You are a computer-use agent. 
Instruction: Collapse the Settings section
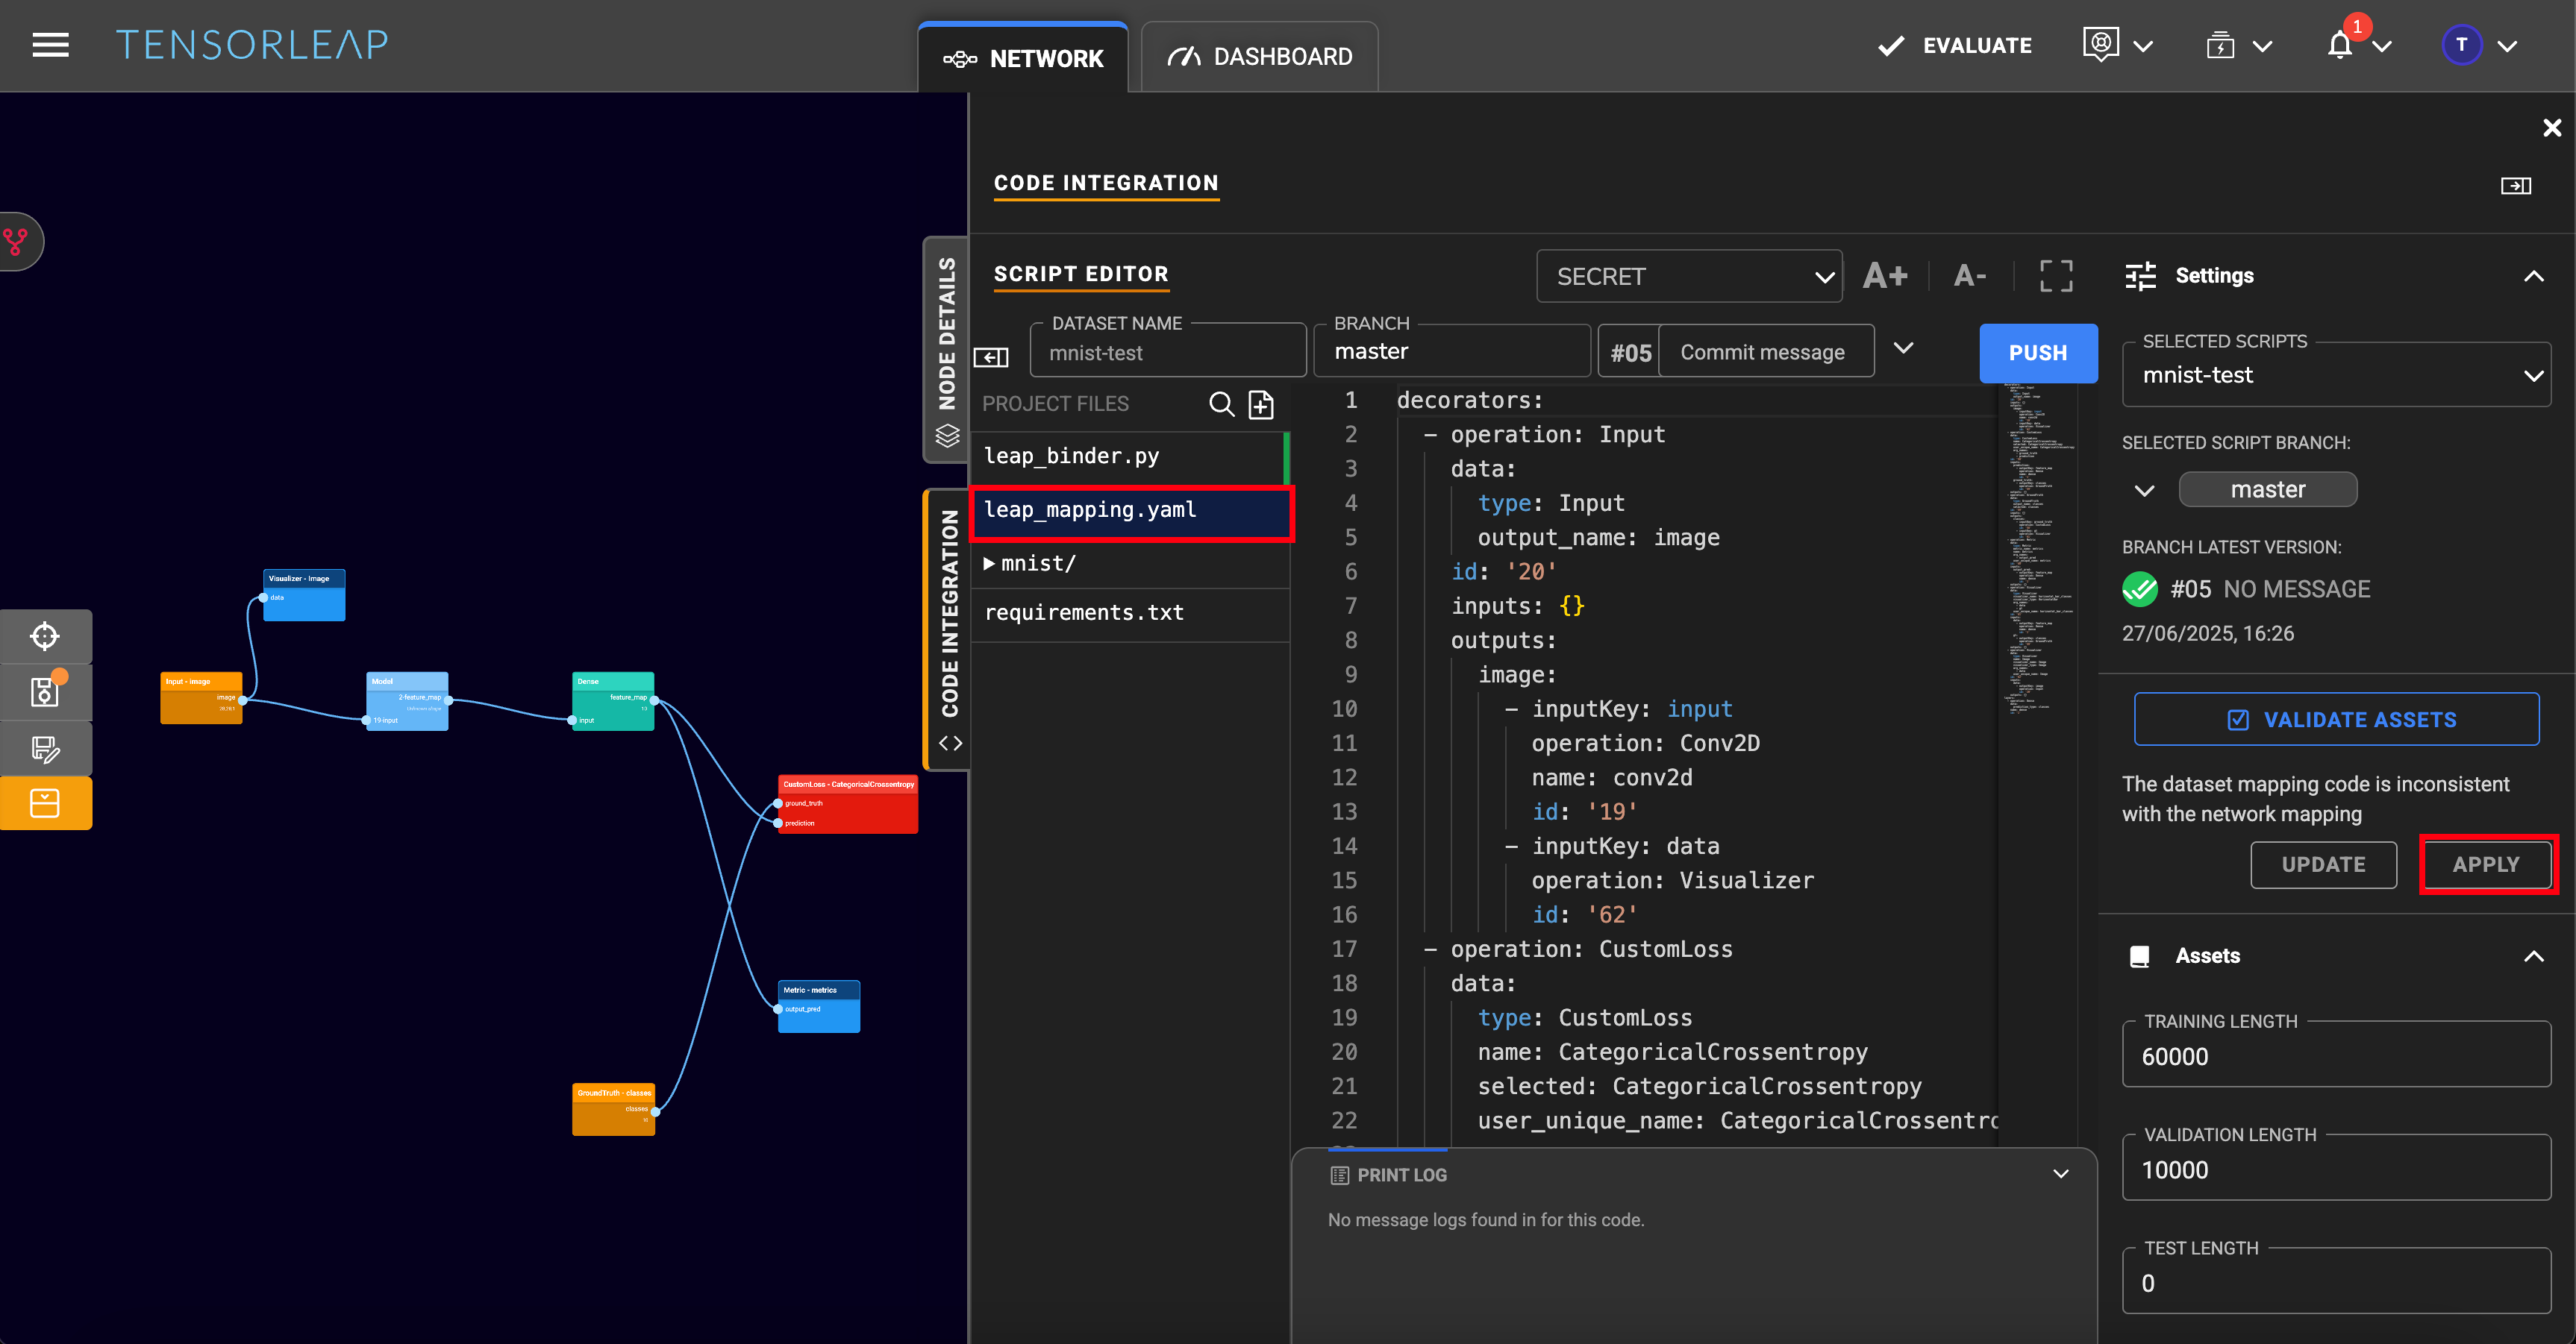2533,276
